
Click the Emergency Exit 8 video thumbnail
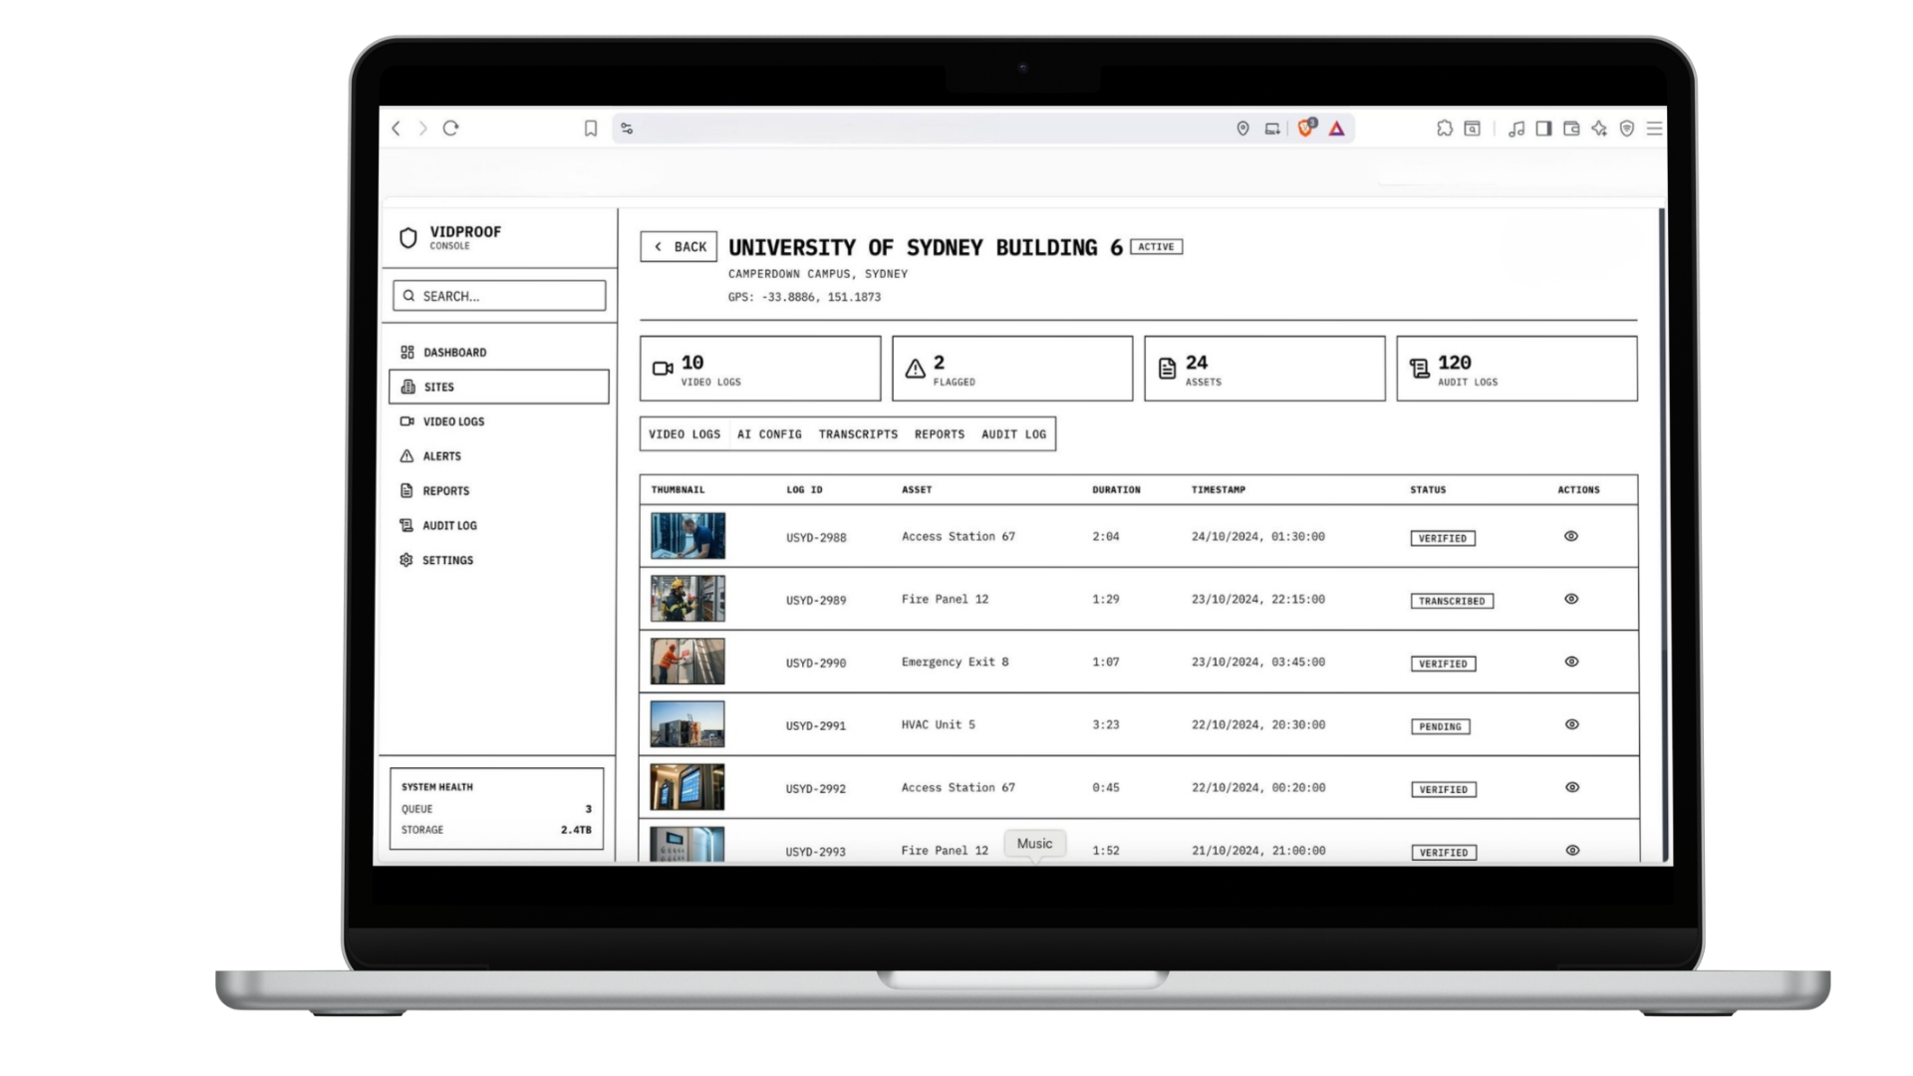point(686,661)
